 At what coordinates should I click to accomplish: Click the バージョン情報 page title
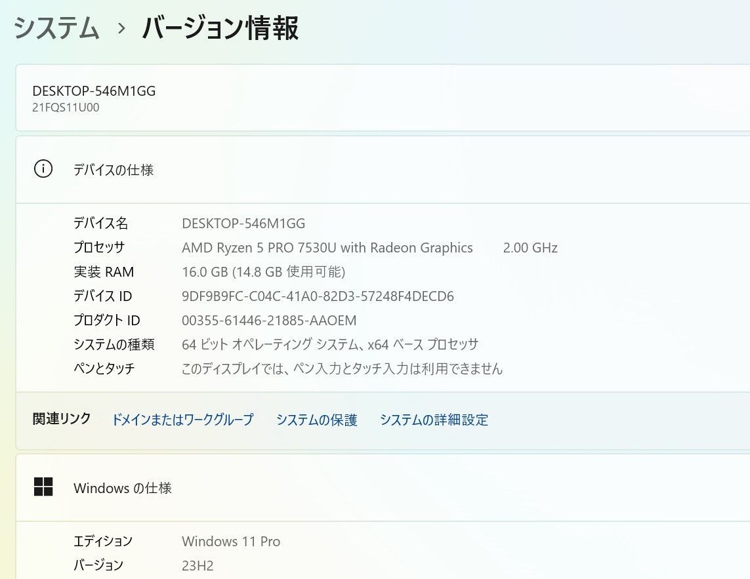pyautogui.click(x=220, y=28)
